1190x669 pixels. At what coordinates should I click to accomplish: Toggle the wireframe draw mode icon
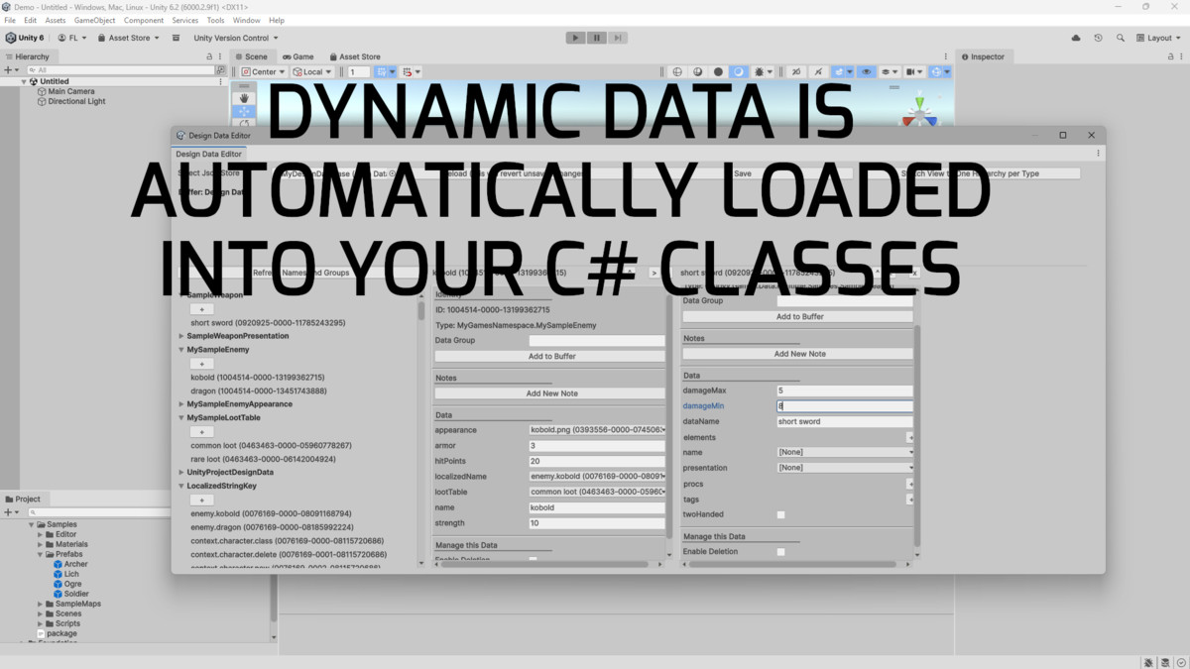(x=677, y=71)
